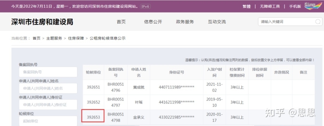
Task: Click the search magnifier icon
Action: (318, 22)
